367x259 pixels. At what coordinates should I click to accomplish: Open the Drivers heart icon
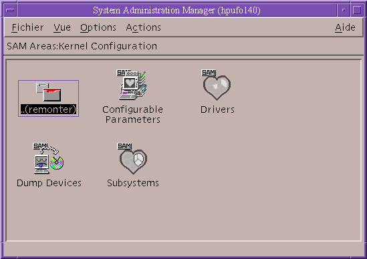[x=217, y=85]
